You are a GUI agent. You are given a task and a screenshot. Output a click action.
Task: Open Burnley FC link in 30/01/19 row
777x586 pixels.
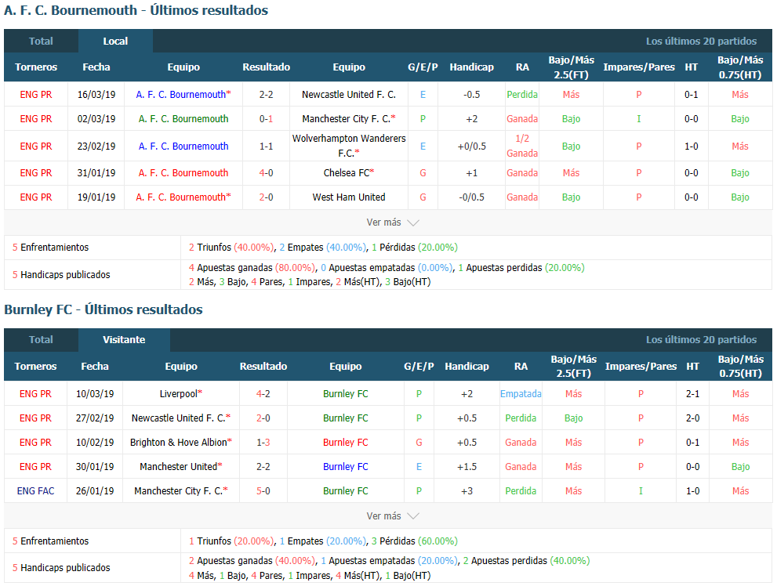346,466
